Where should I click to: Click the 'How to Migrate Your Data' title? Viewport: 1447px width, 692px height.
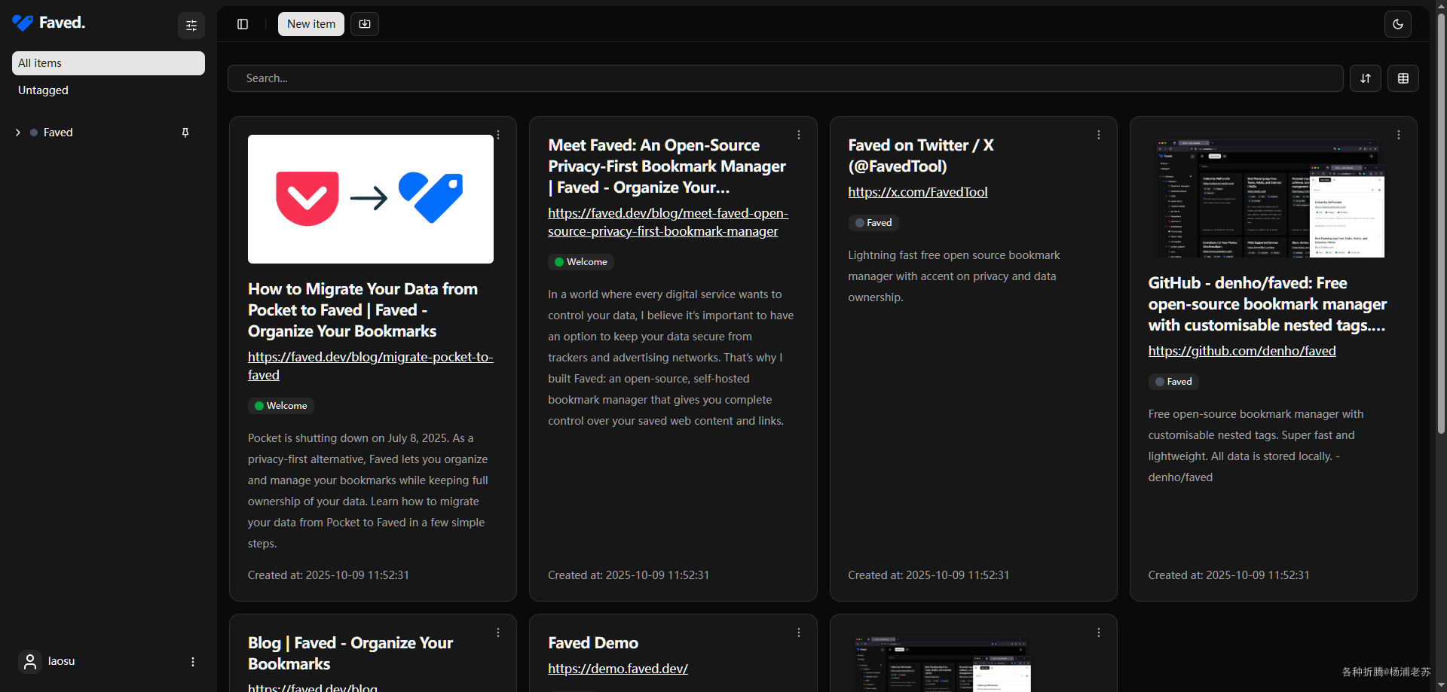click(x=363, y=310)
